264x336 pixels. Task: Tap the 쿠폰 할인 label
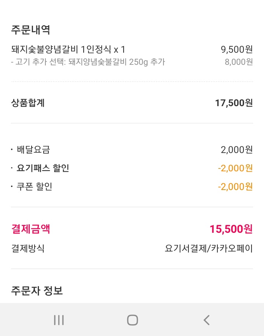click(34, 187)
